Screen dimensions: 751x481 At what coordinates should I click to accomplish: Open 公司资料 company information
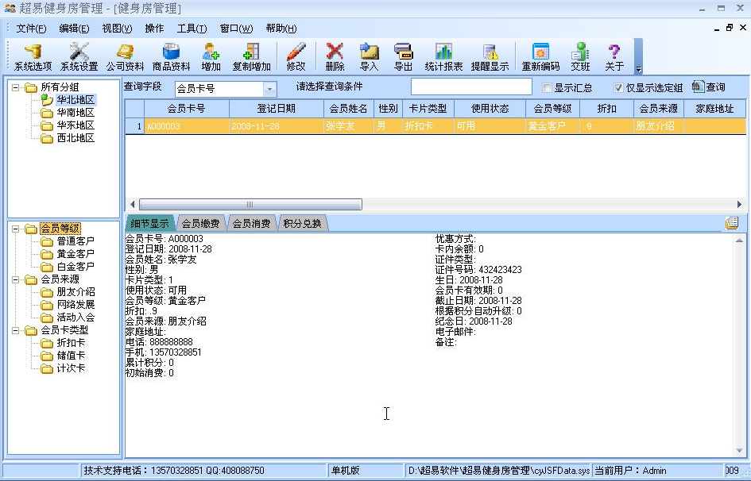coord(126,56)
